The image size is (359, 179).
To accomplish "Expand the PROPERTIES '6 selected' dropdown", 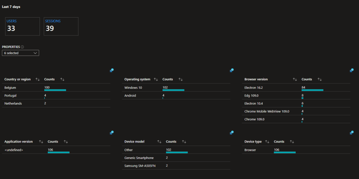I will coord(20,53).
